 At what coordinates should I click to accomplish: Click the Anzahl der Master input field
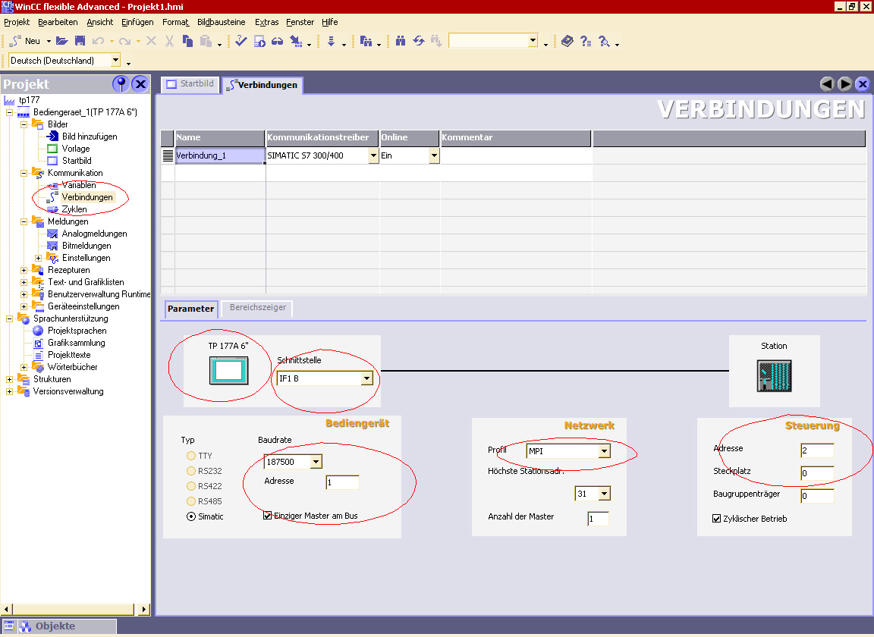click(x=598, y=519)
